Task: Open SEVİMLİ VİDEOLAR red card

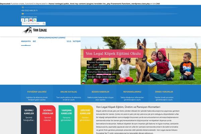Action: click(48, 120)
